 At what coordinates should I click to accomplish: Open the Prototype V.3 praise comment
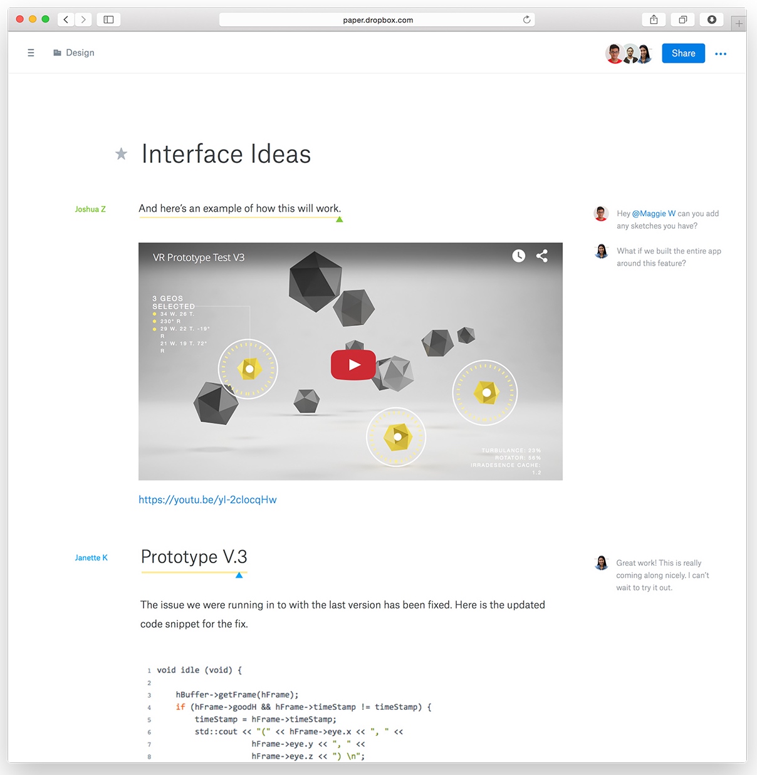(x=662, y=575)
